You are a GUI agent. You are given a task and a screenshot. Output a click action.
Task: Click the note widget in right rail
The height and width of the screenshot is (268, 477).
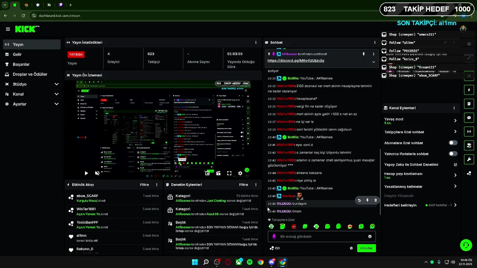click(469, 103)
